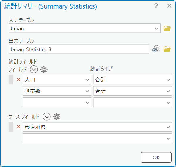Open the statistics field gear settings
Screen dimensions: 176x167
pyautogui.click(x=44, y=69)
